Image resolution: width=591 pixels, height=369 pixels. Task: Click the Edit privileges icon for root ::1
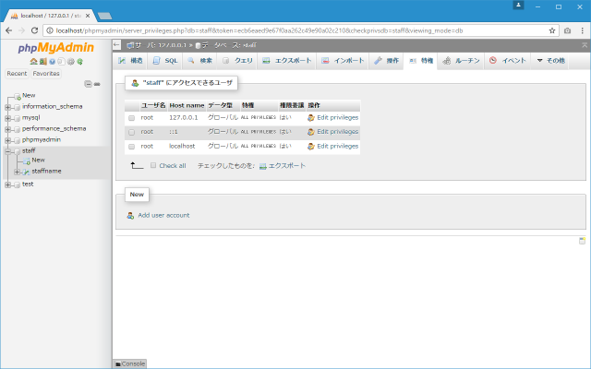(x=311, y=132)
